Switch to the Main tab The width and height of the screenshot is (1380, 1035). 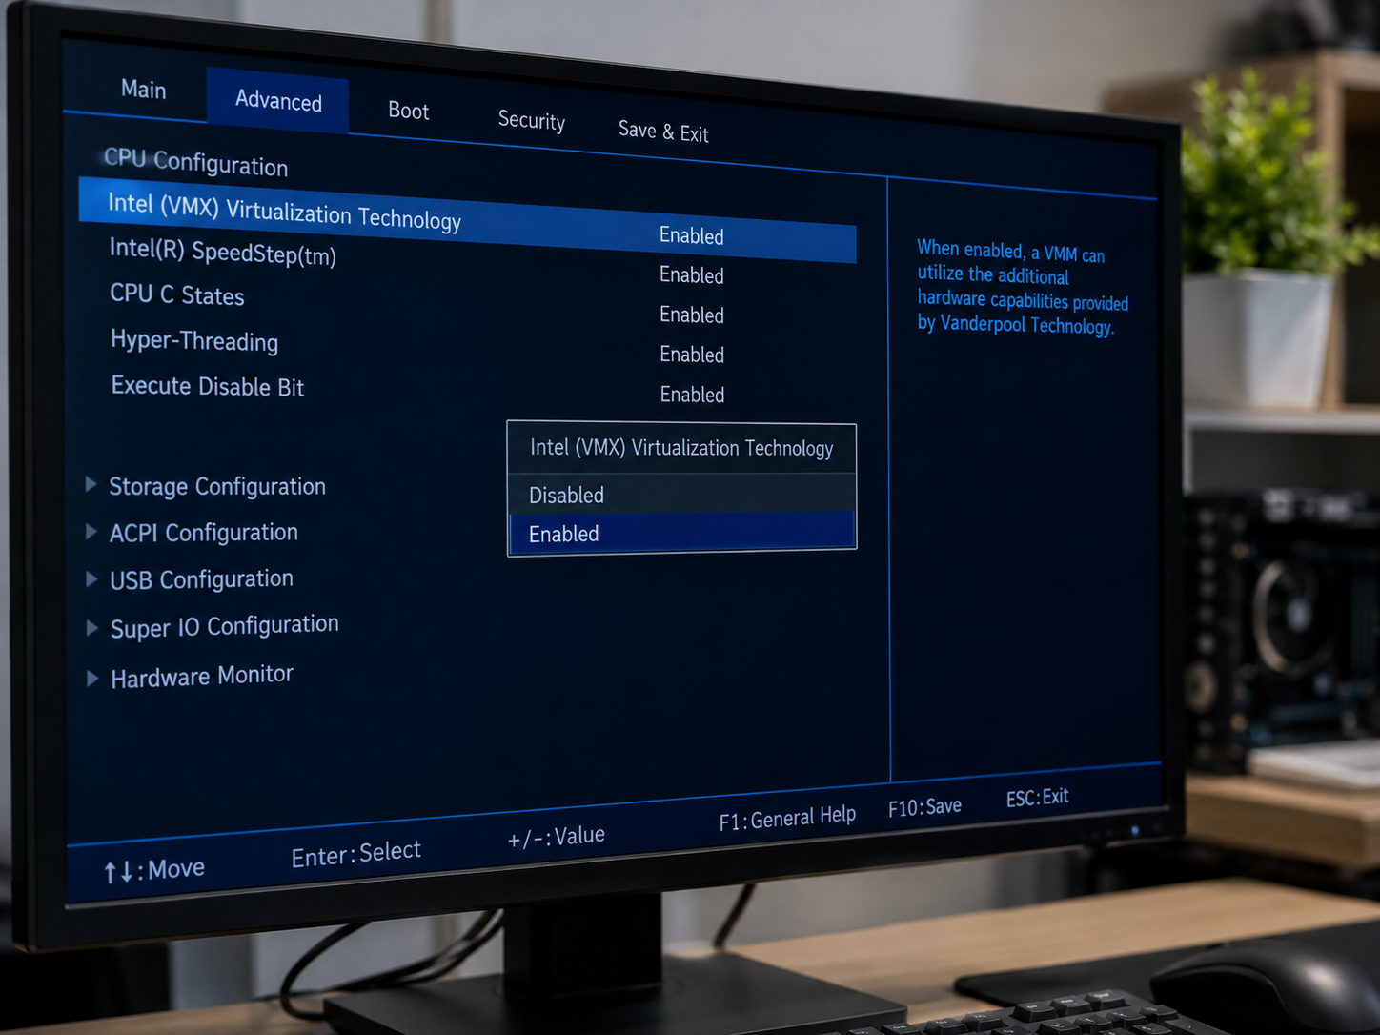pos(143,90)
